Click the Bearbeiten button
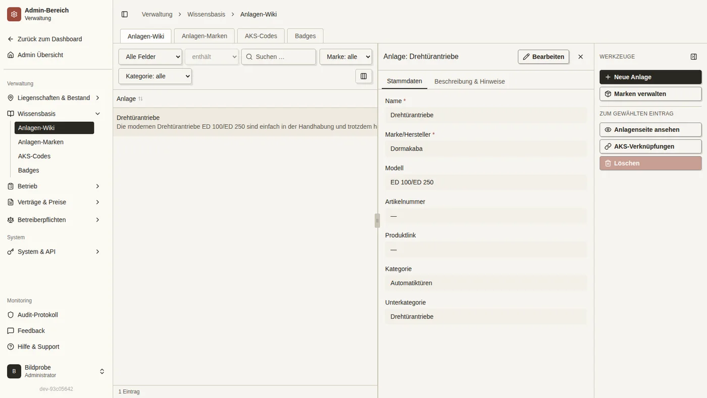This screenshot has width=707, height=398. click(x=543, y=57)
